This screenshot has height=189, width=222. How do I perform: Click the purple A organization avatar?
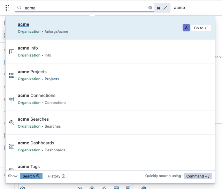(186, 28)
